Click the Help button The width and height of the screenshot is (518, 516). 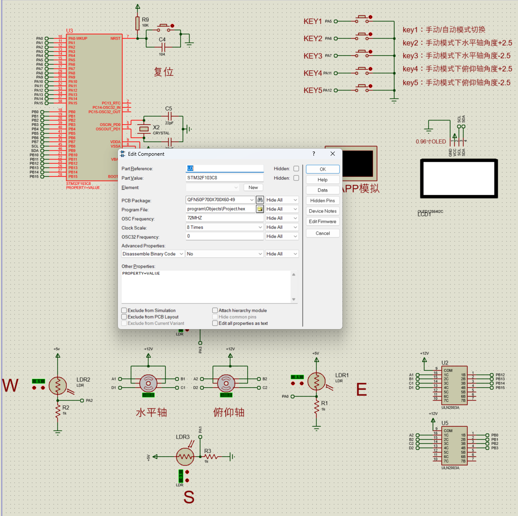coord(323,180)
